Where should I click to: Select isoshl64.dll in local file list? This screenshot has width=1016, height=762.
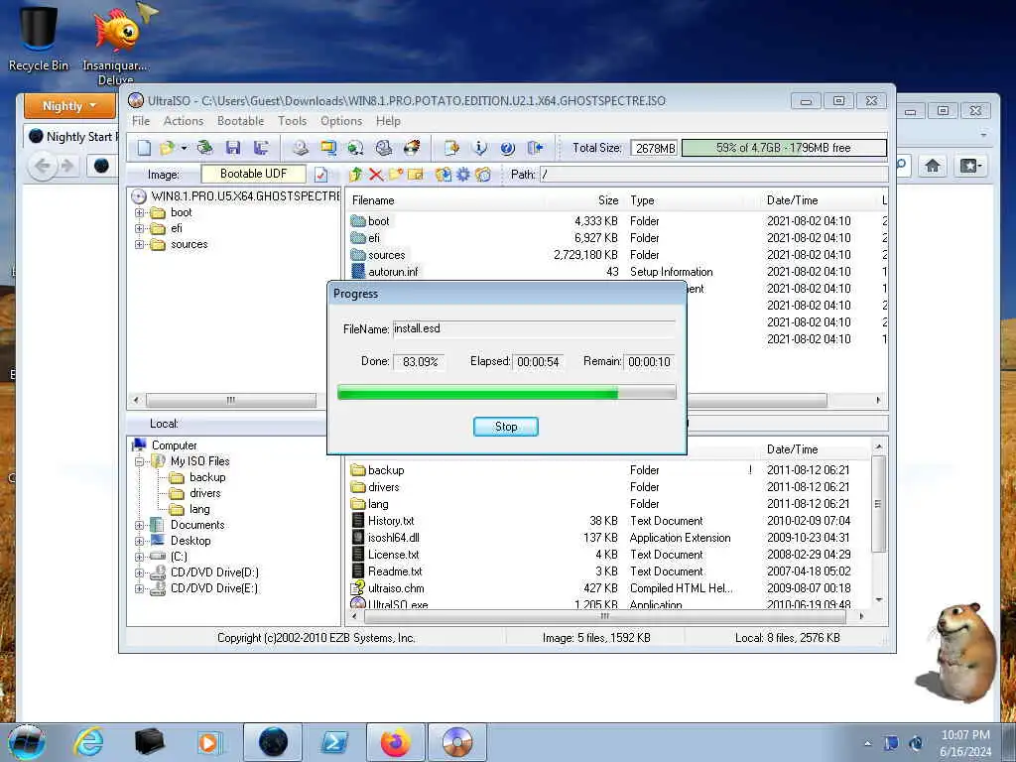[x=393, y=538]
